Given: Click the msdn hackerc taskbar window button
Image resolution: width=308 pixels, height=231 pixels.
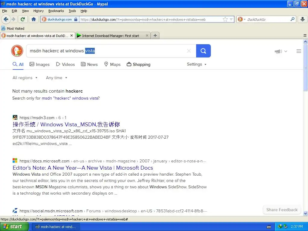Looking at the screenshot, I should pyautogui.click(x=56, y=227).
